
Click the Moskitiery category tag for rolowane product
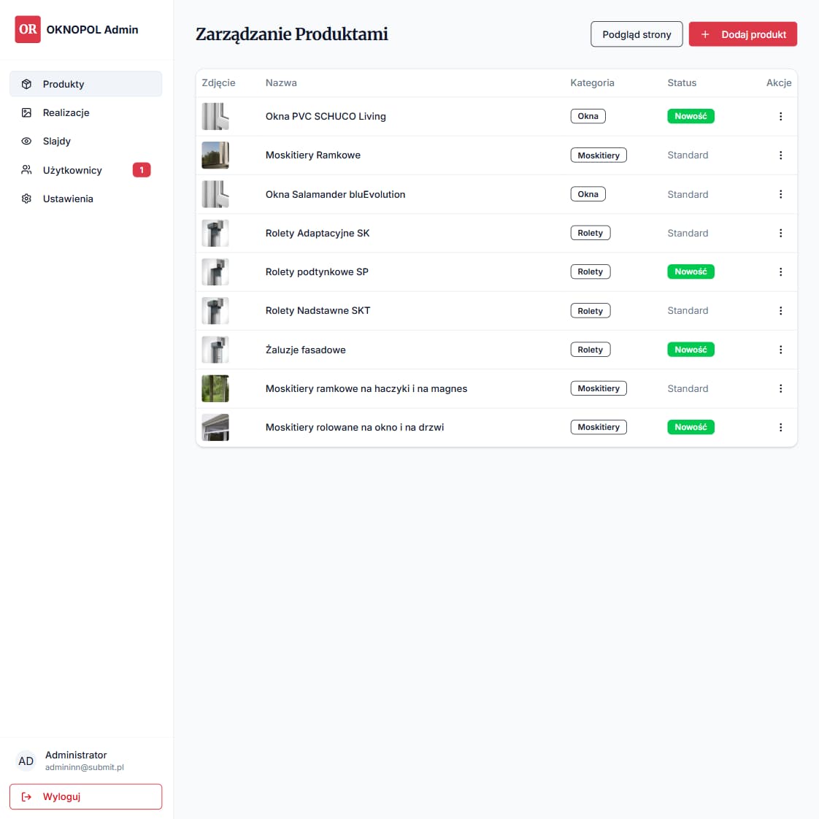click(598, 427)
